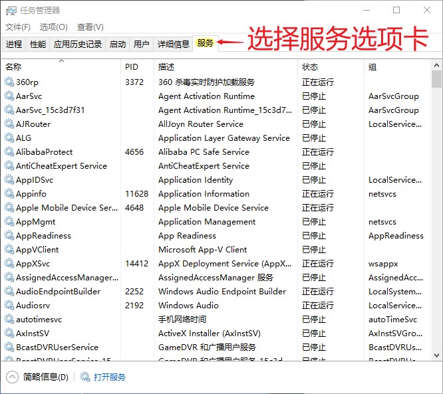
Task: Sort services by the 名称 column header
Action: coord(61,67)
